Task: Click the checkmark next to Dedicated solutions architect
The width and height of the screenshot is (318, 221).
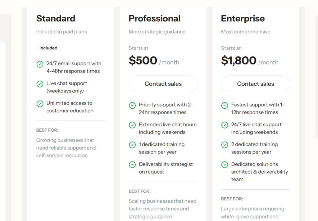Action: tap(225, 165)
